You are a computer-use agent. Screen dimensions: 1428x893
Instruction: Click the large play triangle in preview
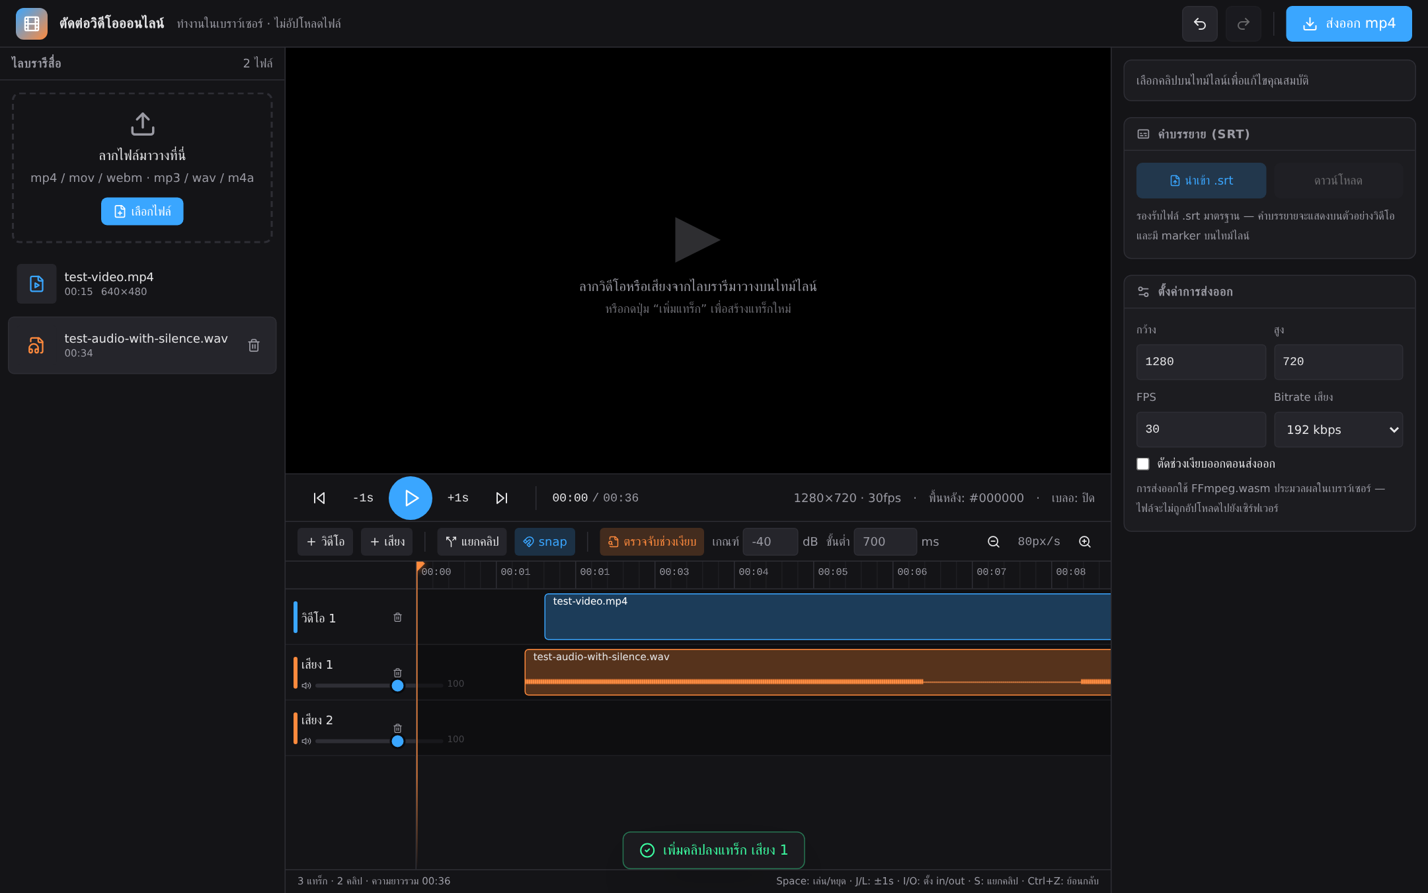[697, 239]
